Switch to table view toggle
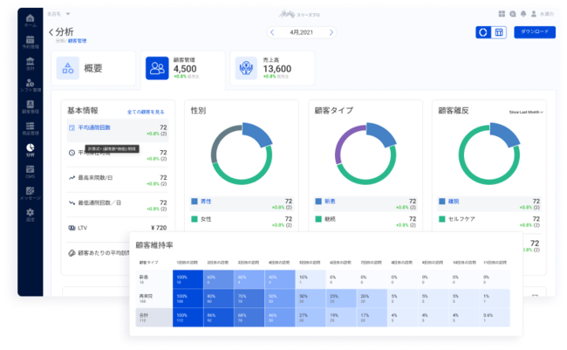This screenshot has height=350, width=567. tap(499, 32)
